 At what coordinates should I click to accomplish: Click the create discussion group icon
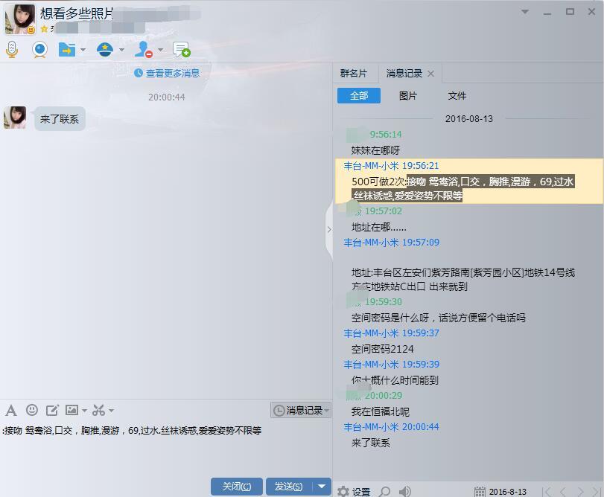pos(182,50)
